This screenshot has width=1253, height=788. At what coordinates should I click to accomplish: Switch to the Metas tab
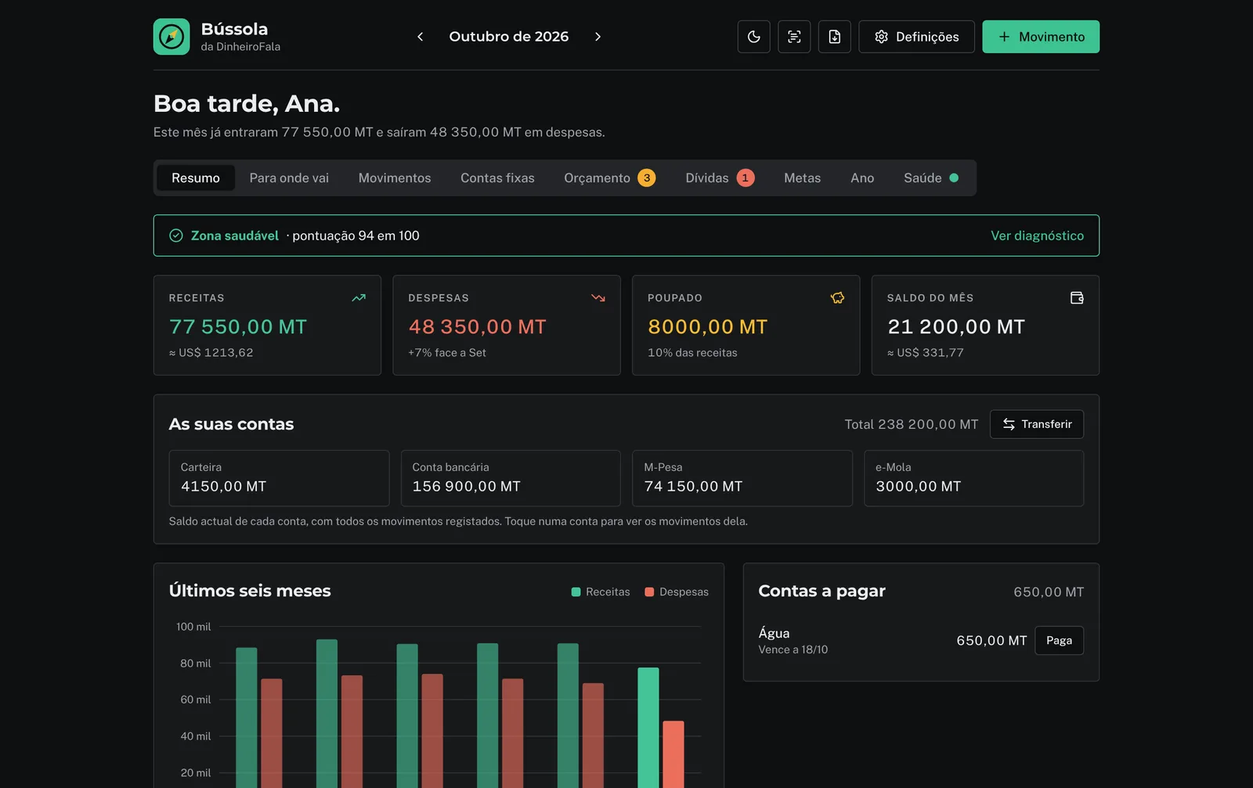click(802, 178)
